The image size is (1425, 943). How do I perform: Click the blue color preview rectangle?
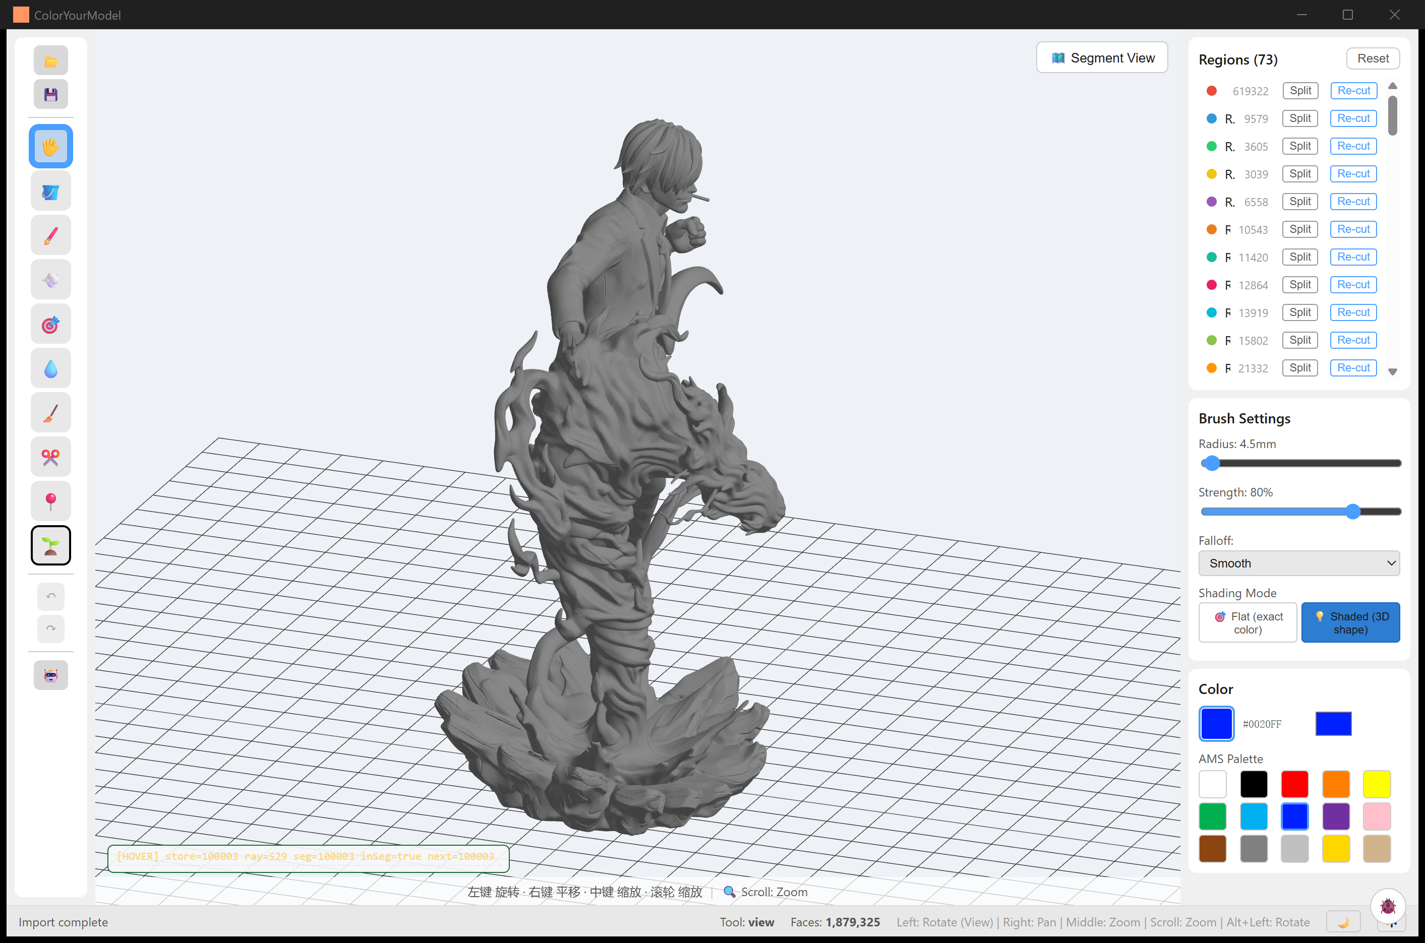coord(1333,723)
